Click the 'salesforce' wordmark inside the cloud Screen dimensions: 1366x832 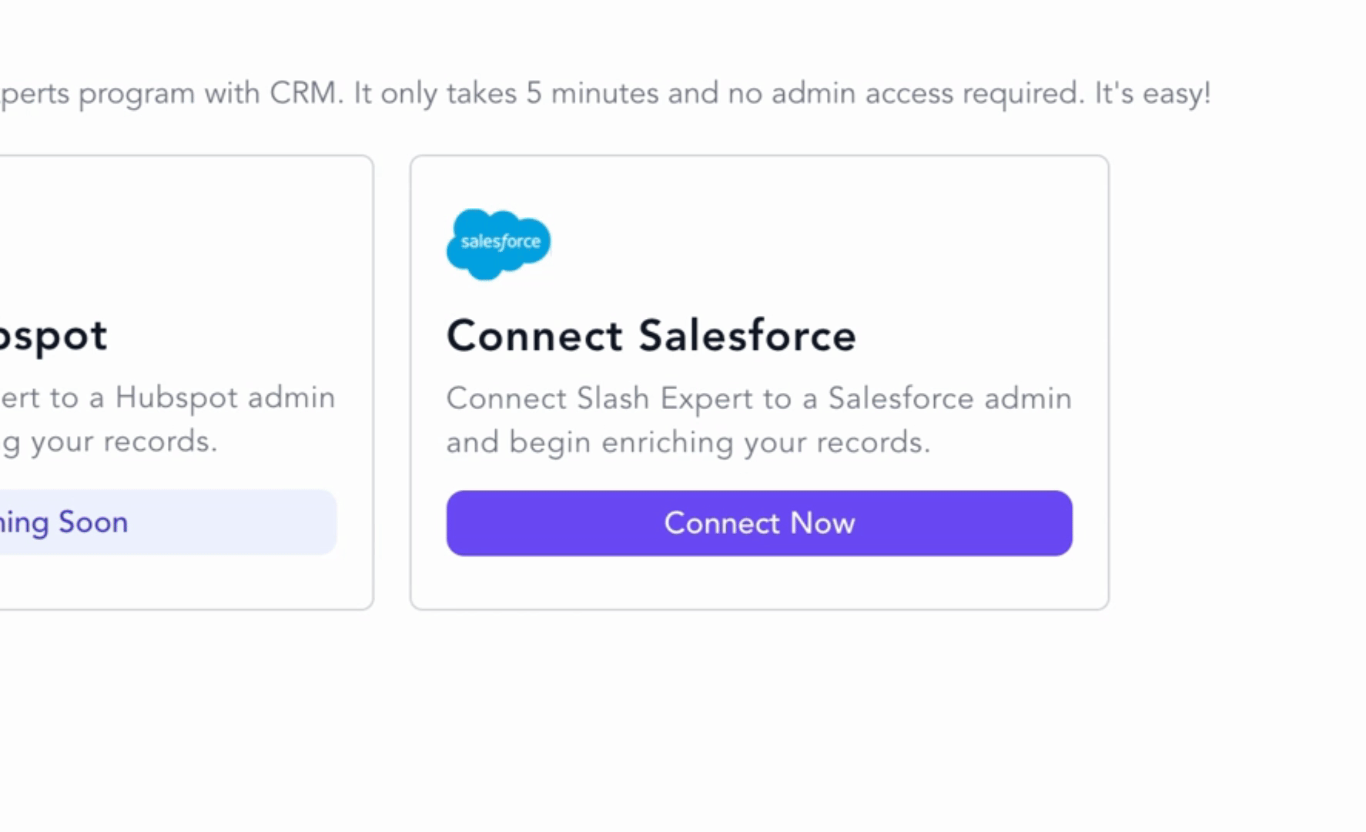tap(501, 242)
